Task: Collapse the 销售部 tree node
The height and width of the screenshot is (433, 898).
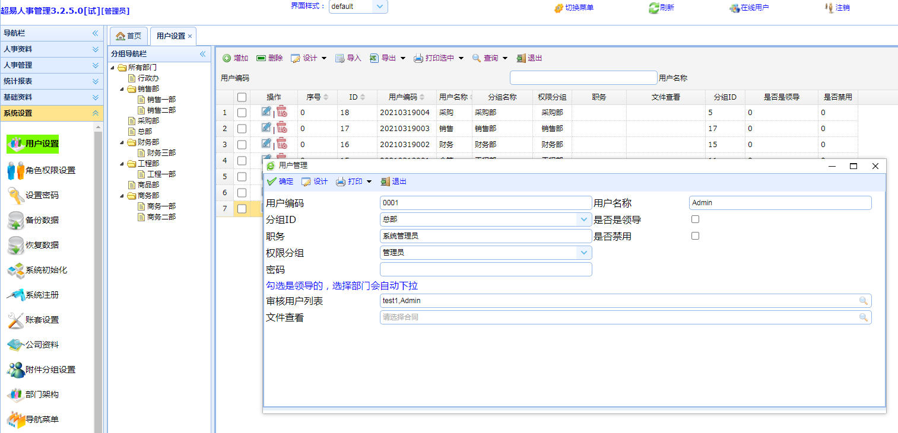Action: (122, 89)
